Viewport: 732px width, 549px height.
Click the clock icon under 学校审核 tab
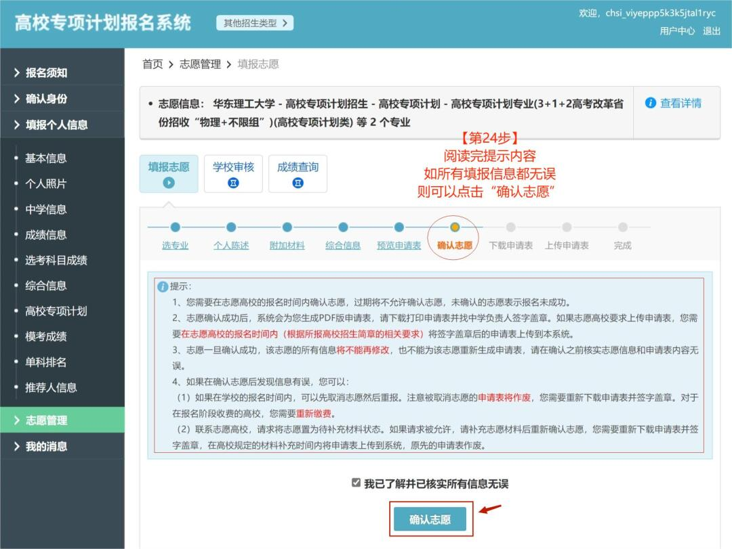(x=232, y=181)
